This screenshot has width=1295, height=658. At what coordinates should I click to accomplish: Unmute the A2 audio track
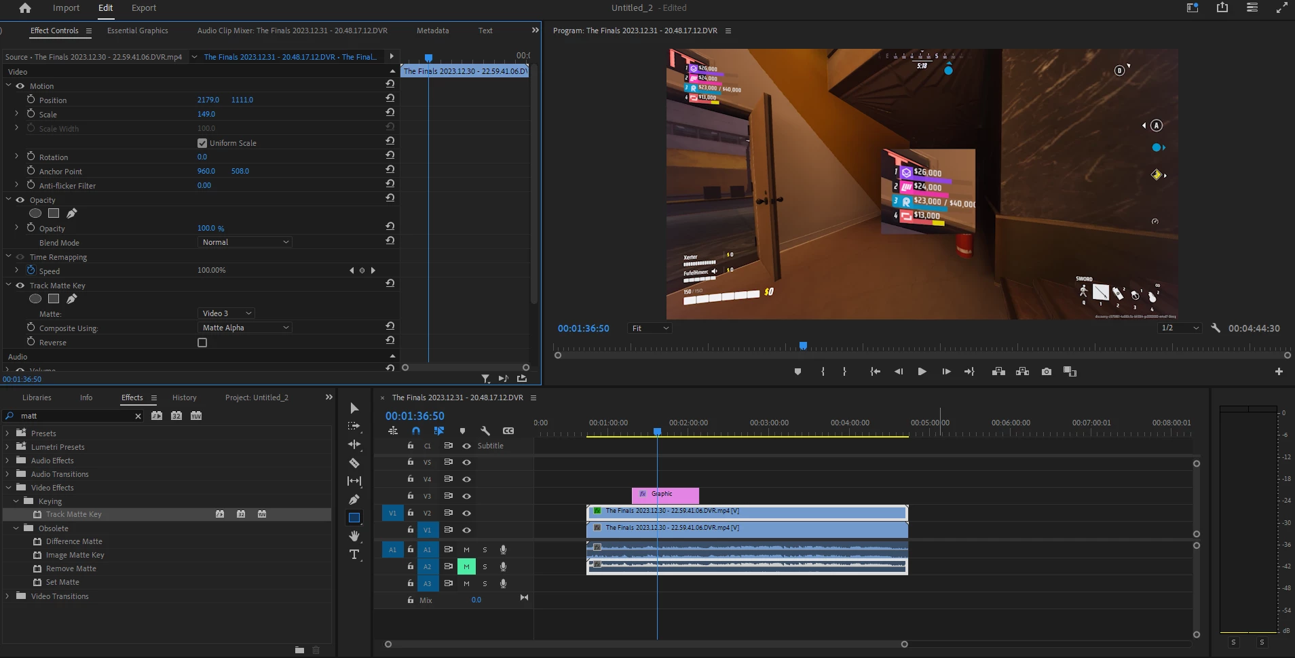pyautogui.click(x=466, y=566)
